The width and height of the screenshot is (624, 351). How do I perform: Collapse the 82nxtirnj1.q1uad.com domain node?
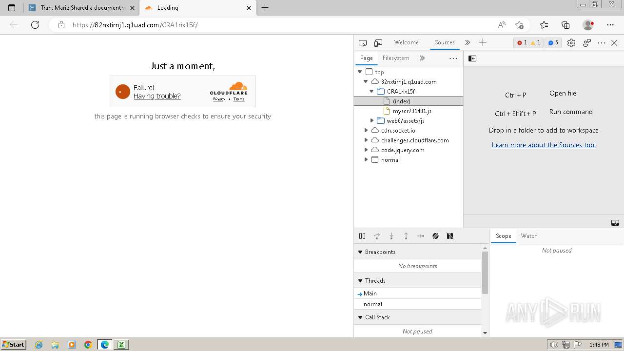[366, 82]
